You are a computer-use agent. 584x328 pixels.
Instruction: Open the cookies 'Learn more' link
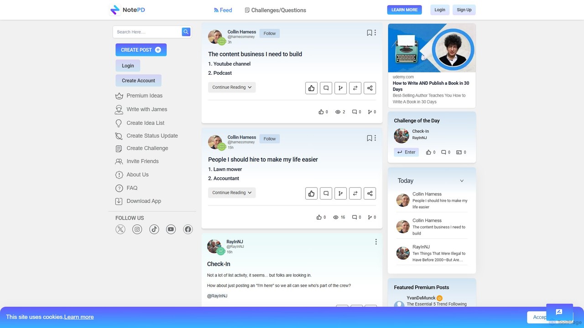79,317
